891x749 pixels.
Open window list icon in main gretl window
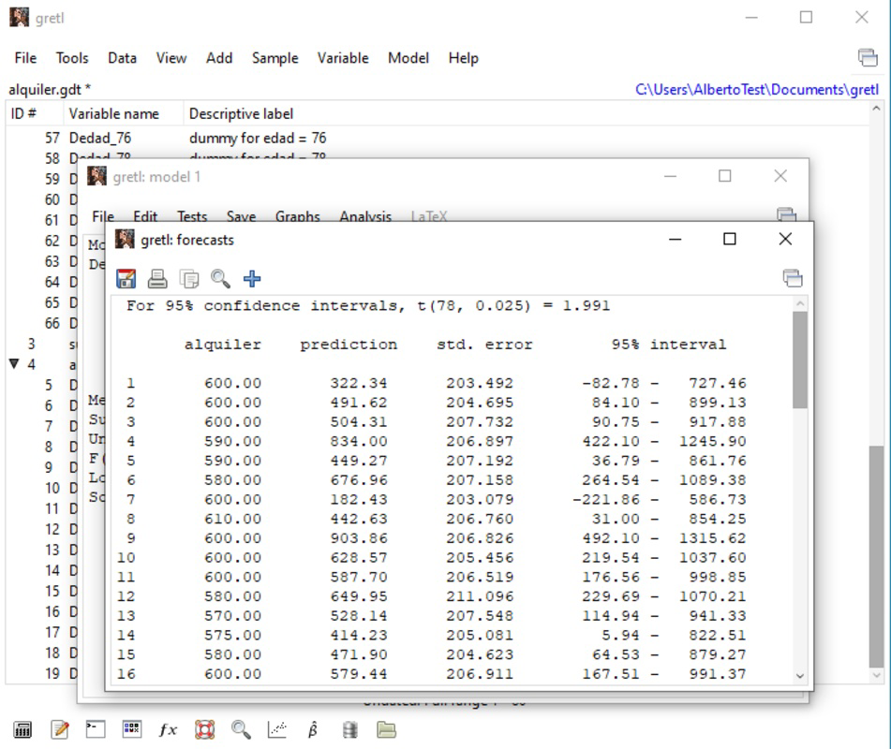tap(868, 57)
